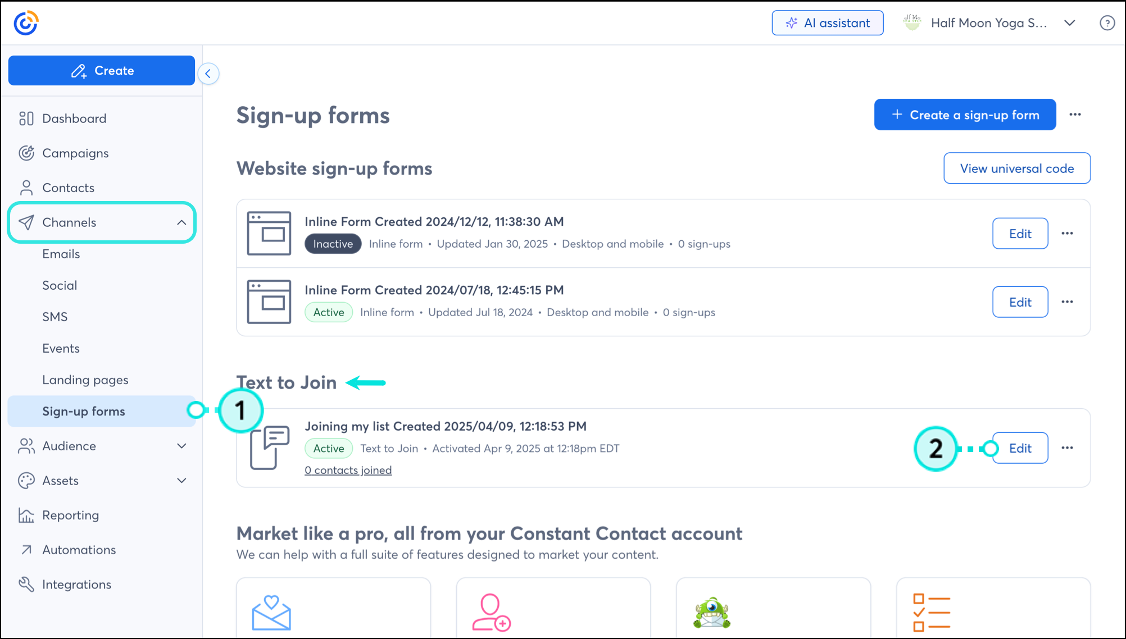Select the Dashboard icon in the sidebar
The width and height of the screenshot is (1126, 639).
pos(26,118)
